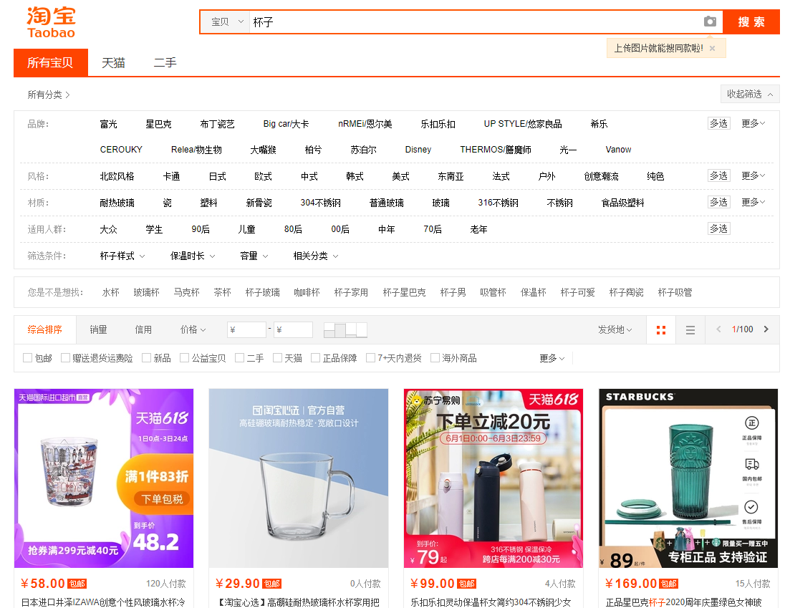Close the upload image tooltip

712,48
